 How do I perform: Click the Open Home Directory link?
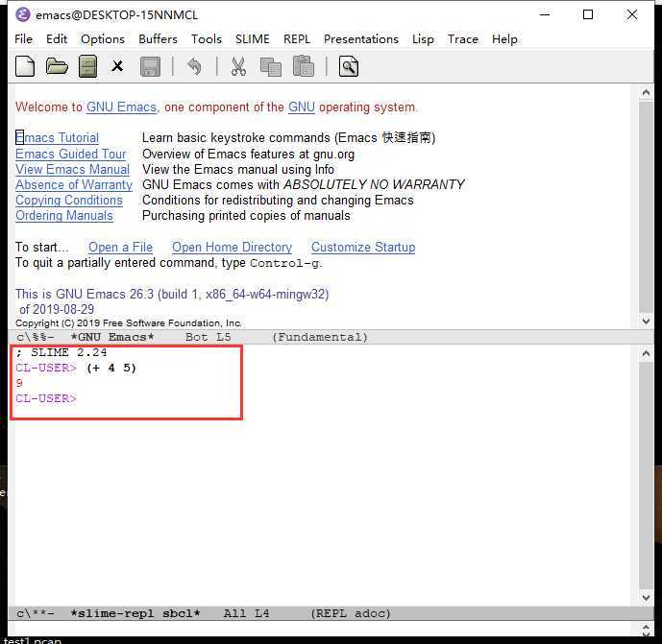click(232, 248)
